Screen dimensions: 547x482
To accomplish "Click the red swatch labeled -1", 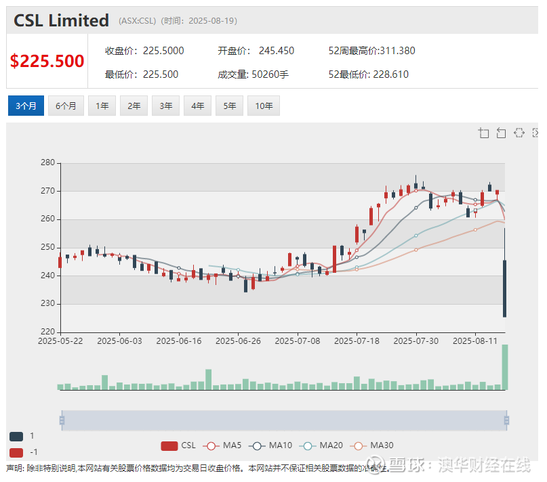I will (x=16, y=452).
